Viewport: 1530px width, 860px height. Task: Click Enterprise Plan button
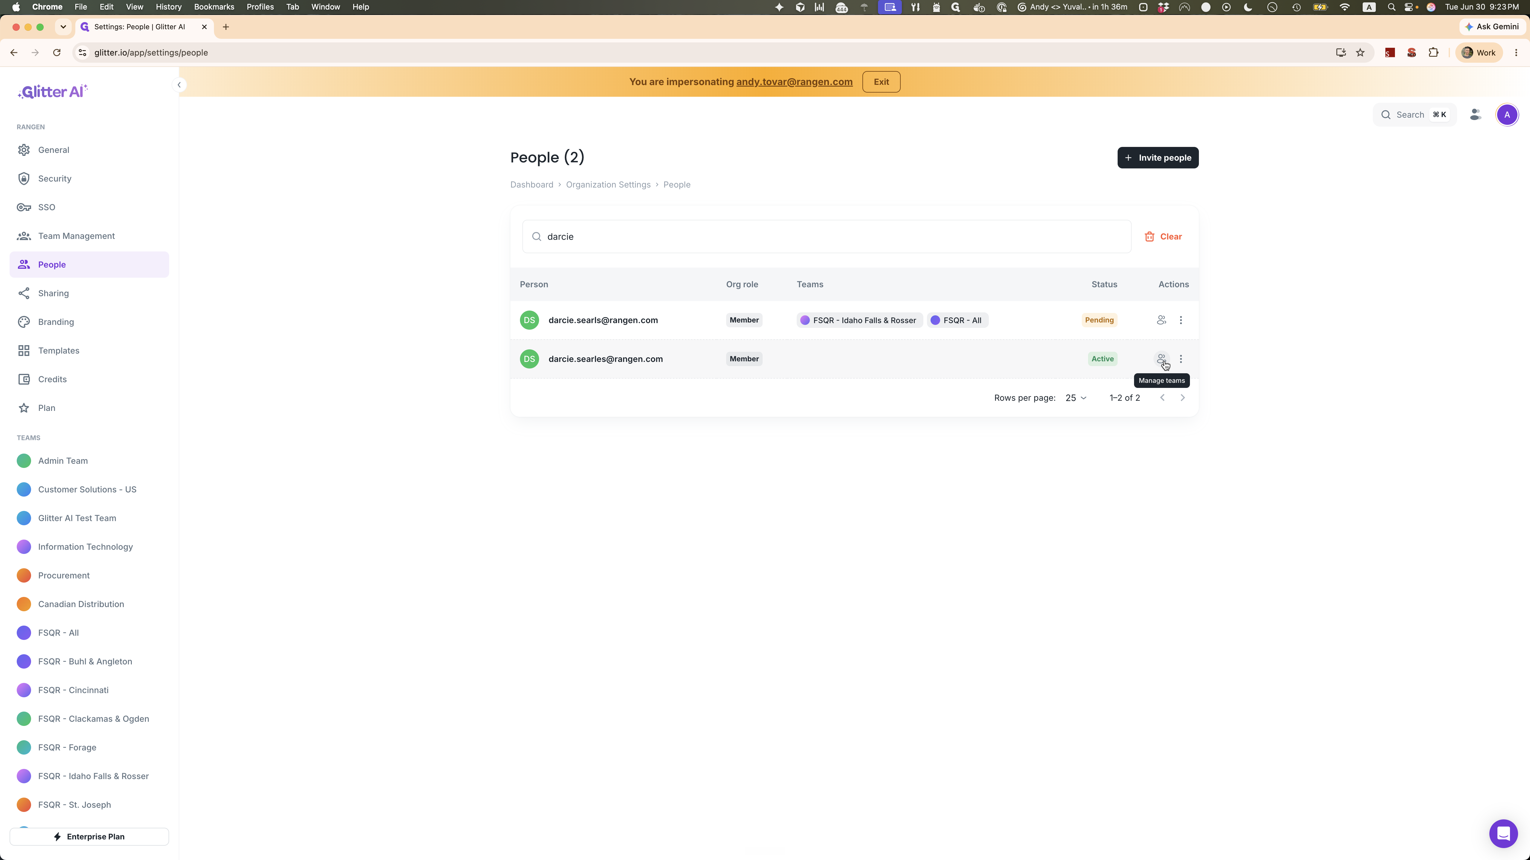coord(89,836)
